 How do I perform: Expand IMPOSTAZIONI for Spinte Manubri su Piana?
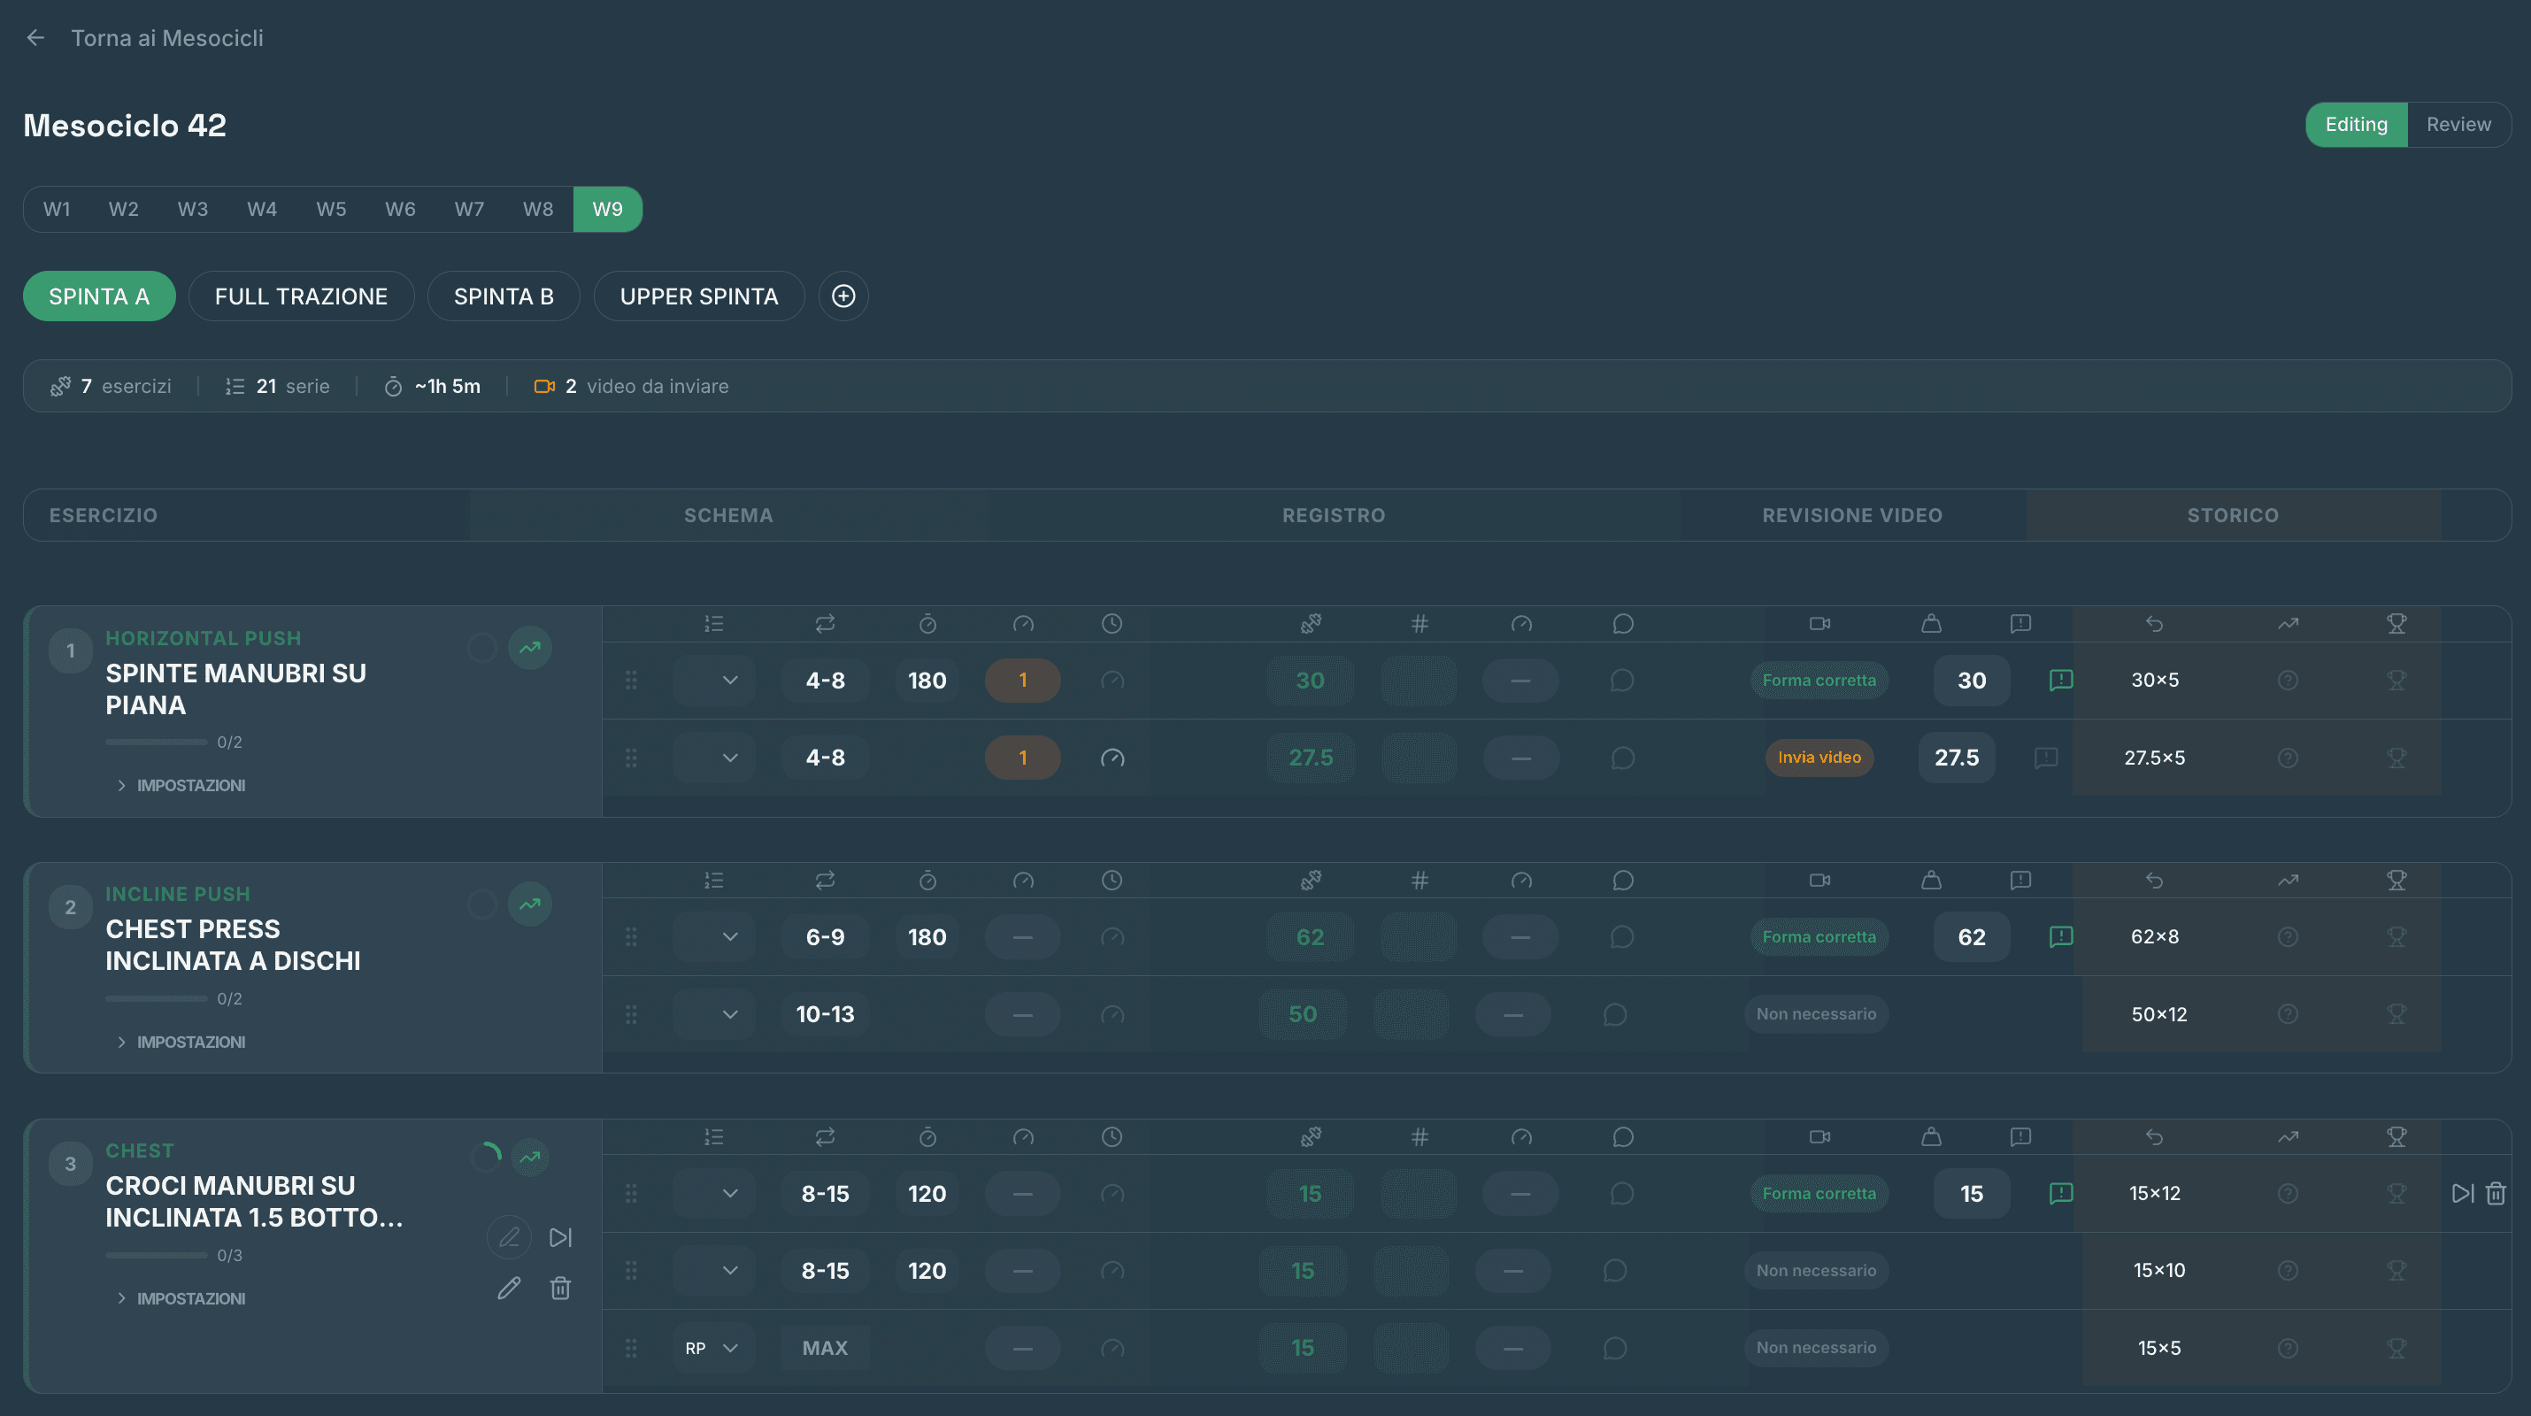click(181, 785)
